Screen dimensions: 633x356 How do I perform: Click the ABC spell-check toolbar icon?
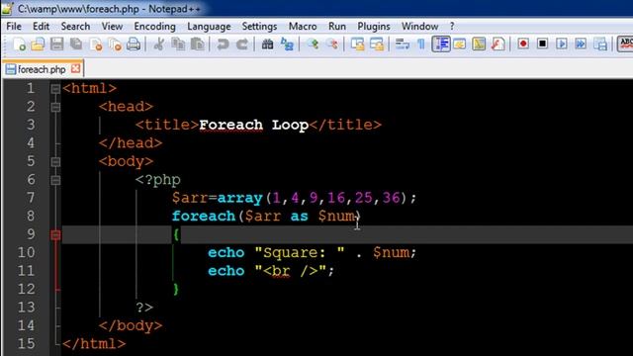[x=625, y=44]
